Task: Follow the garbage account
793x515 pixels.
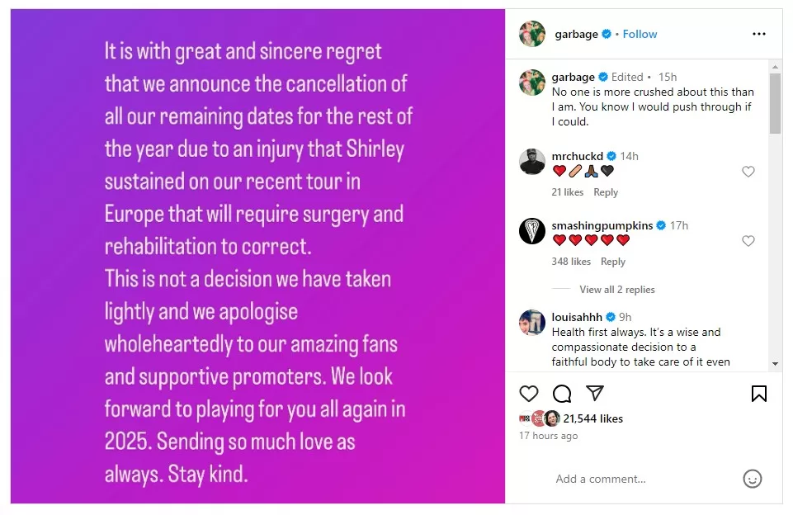Action: click(x=640, y=34)
